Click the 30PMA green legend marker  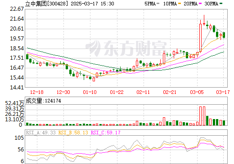tap(221, 4)
